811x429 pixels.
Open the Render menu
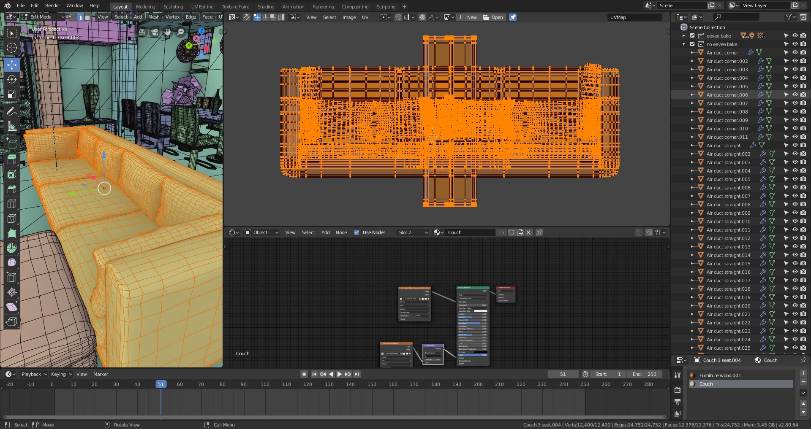(x=52, y=5)
